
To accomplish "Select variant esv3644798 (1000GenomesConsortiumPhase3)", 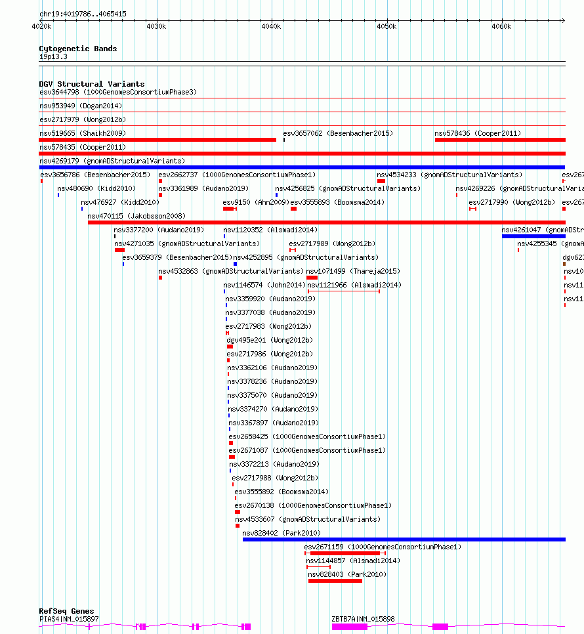I will coord(118,92).
